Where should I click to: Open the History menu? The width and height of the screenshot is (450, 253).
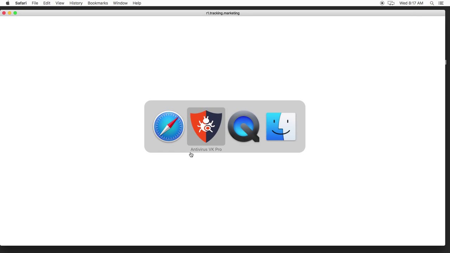coord(76,3)
